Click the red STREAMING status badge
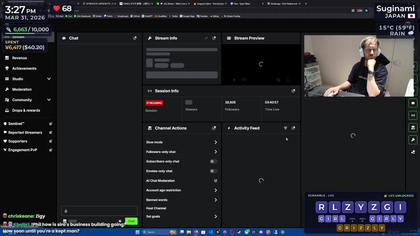Viewport: 420px width, 236px height. 154,103
